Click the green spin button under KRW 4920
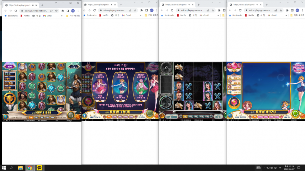 pyautogui.click(x=295, y=114)
